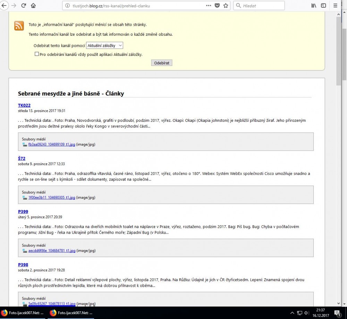Open media file fb3aa09243_104699109_t1.jpg
The height and width of the screenshot is (319, 347).
(52, 144)
